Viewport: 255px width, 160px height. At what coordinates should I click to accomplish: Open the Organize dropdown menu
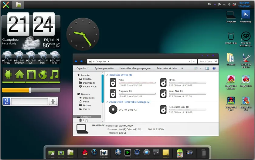coord(83,68)
